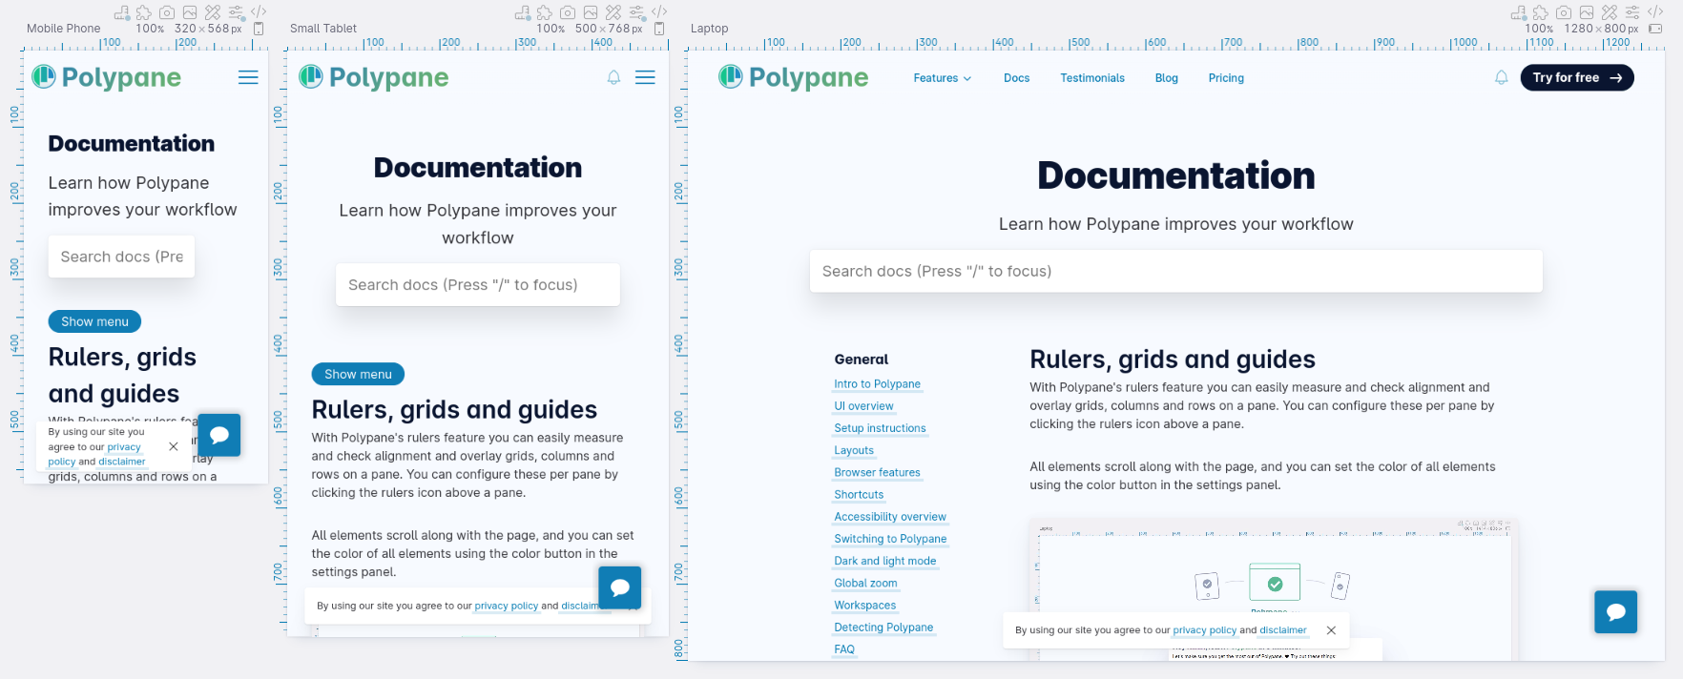Open Browser features sidebar link
Screen dimensions: 1683x679
point(878,472)
